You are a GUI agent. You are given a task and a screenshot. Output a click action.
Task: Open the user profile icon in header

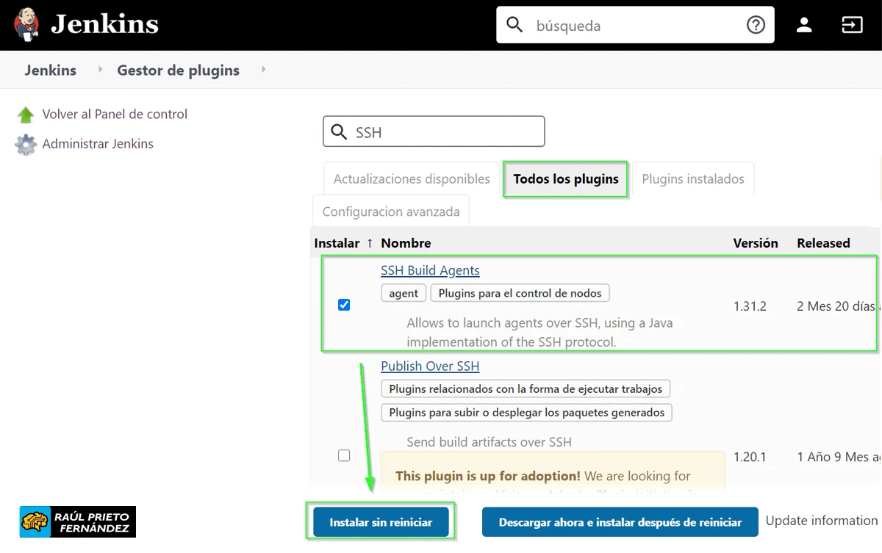(804, 25)
